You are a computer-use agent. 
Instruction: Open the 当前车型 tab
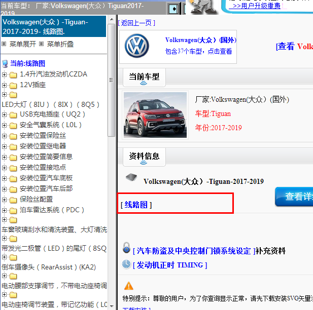pos(144,77)
